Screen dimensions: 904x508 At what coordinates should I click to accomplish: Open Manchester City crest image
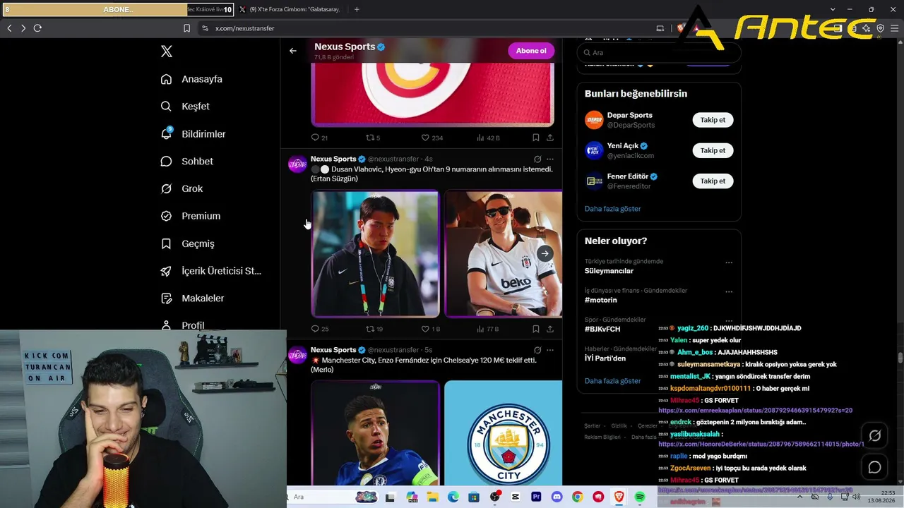pyautogui.click(x=504, y=433)
